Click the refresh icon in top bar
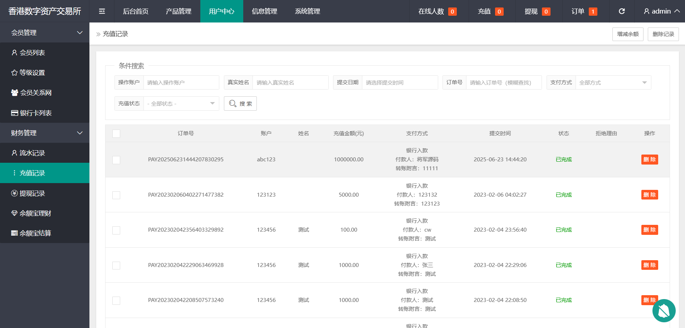685x328 pixels. coord(622,11)
